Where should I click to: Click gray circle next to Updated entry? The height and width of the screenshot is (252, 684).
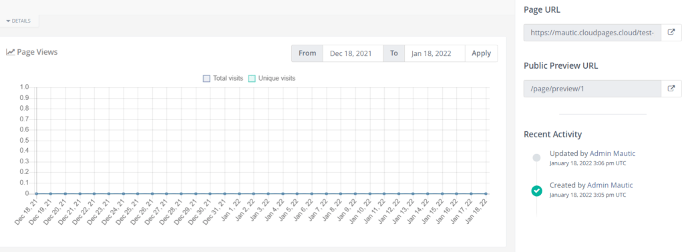point(536,157)
